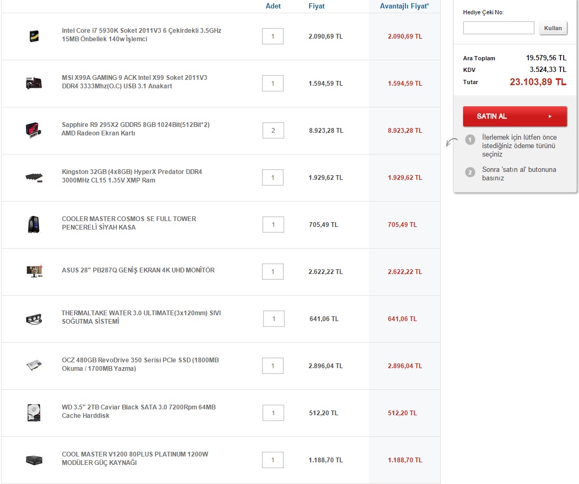Click the Adet column header
The image size is (579, 484).
(273, 6)
